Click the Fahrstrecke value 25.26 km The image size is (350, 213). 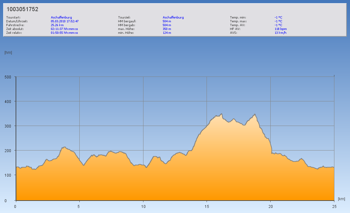coord(57,25)
